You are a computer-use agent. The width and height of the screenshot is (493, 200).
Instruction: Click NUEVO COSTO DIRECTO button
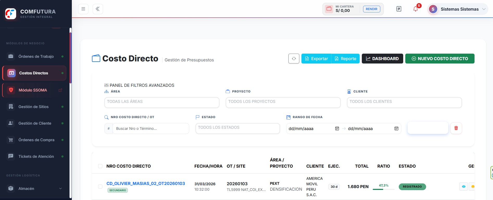tap(440, 59)
